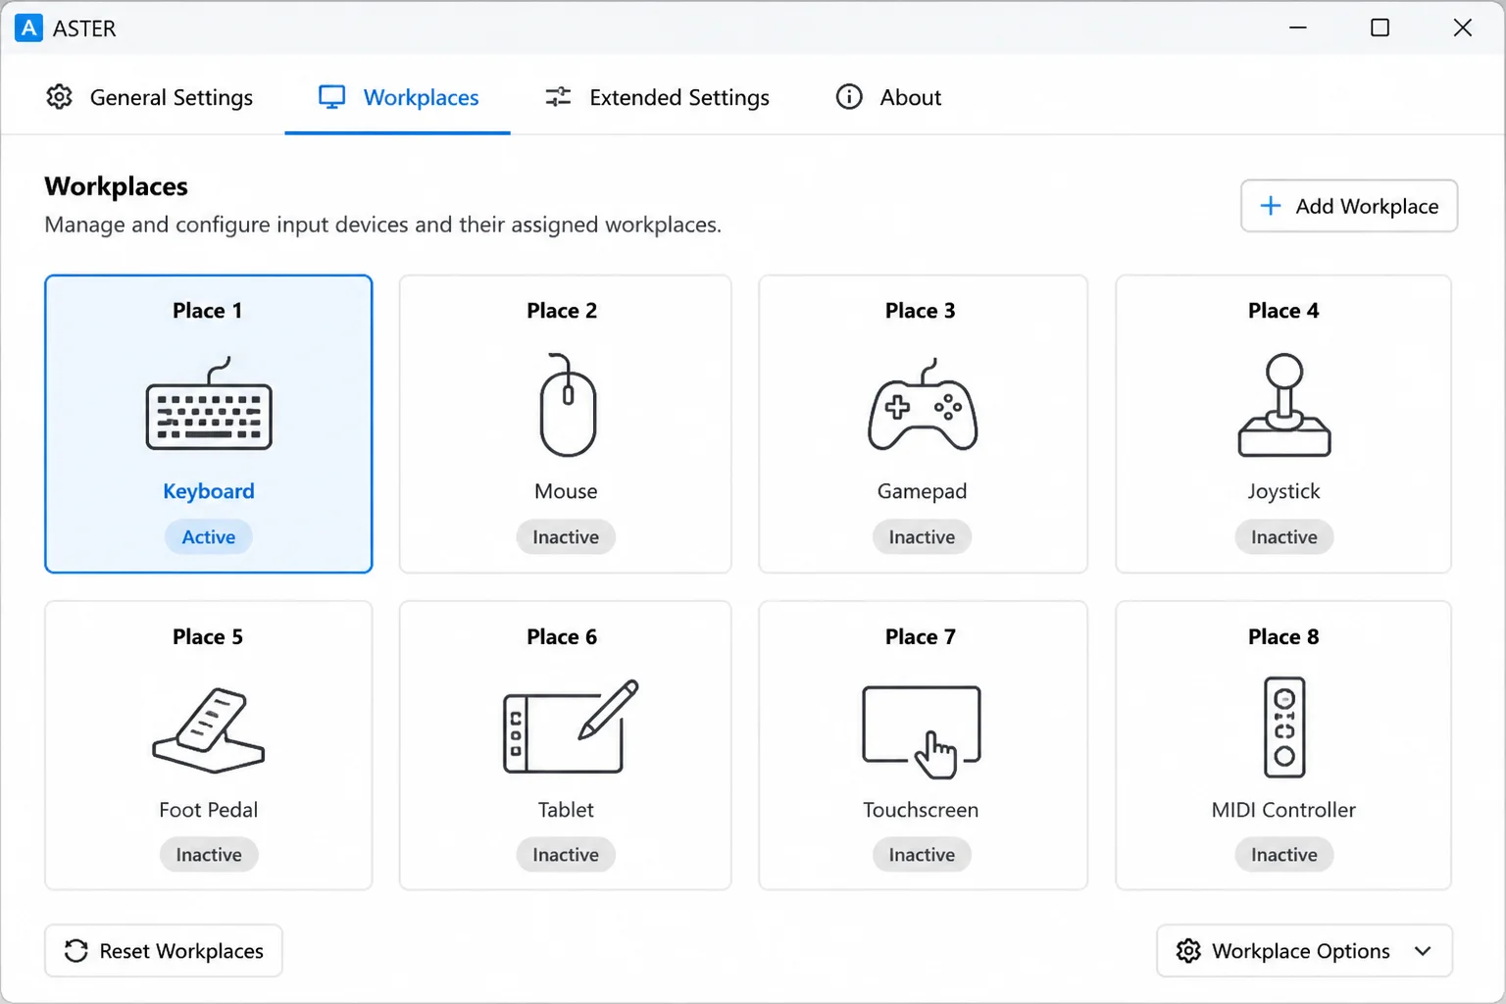Click the About info icon

[x=849, y=97]
